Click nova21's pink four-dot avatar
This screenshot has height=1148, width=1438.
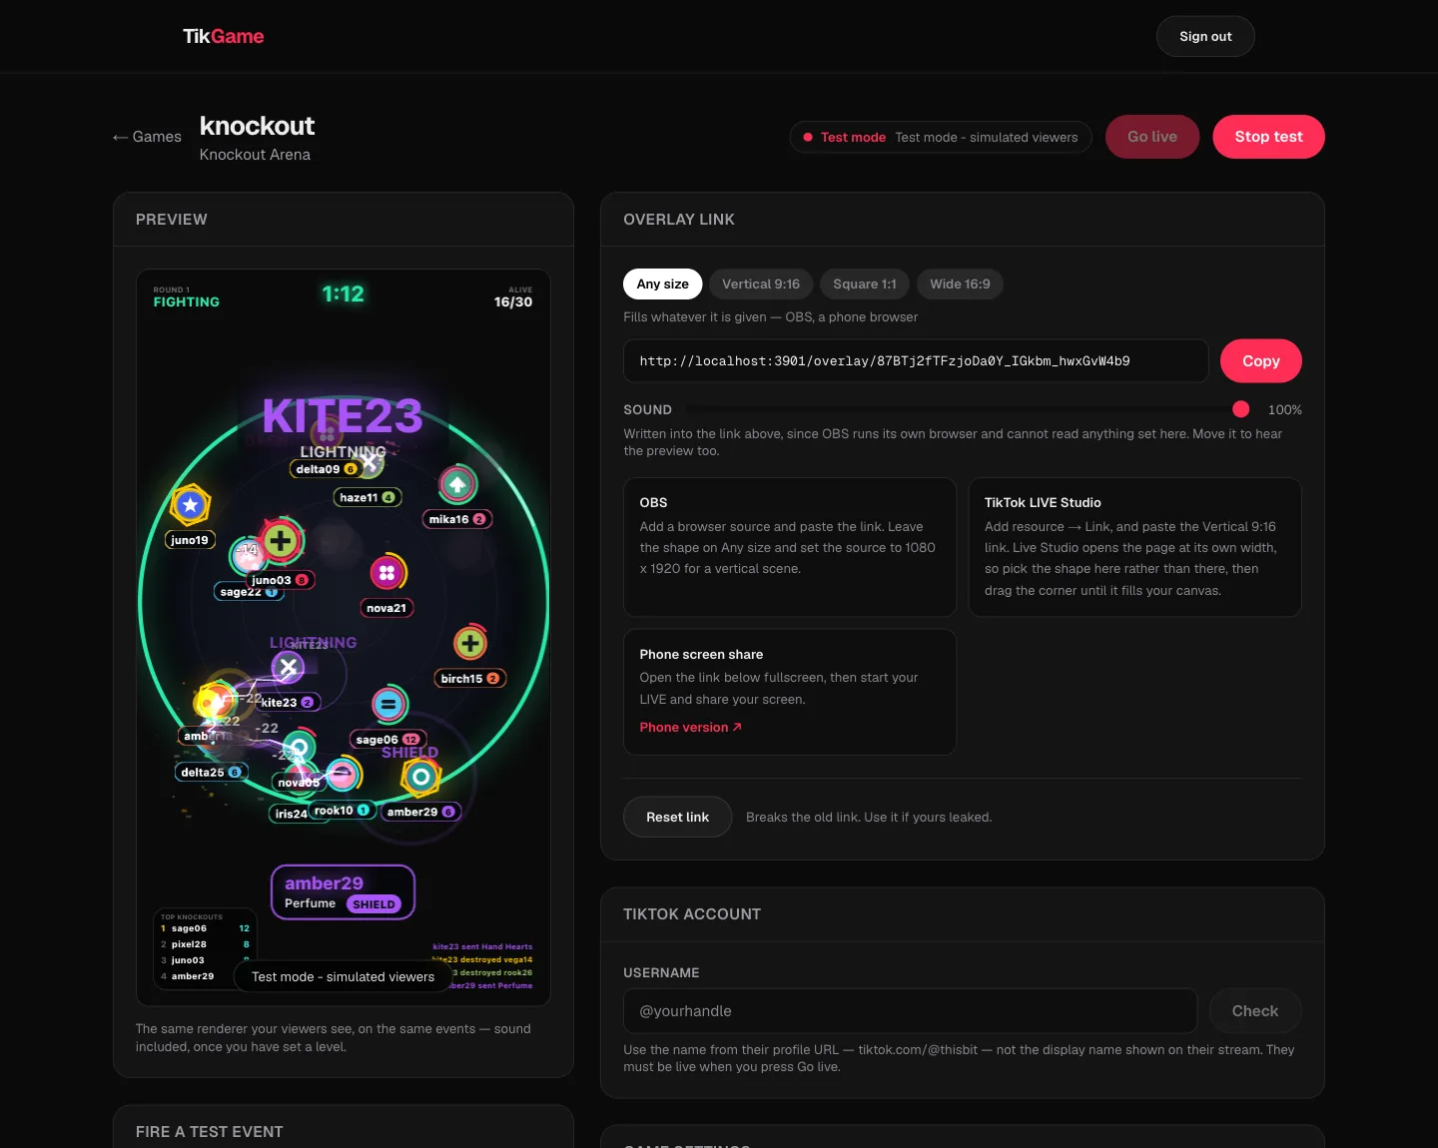click(387, 573)
